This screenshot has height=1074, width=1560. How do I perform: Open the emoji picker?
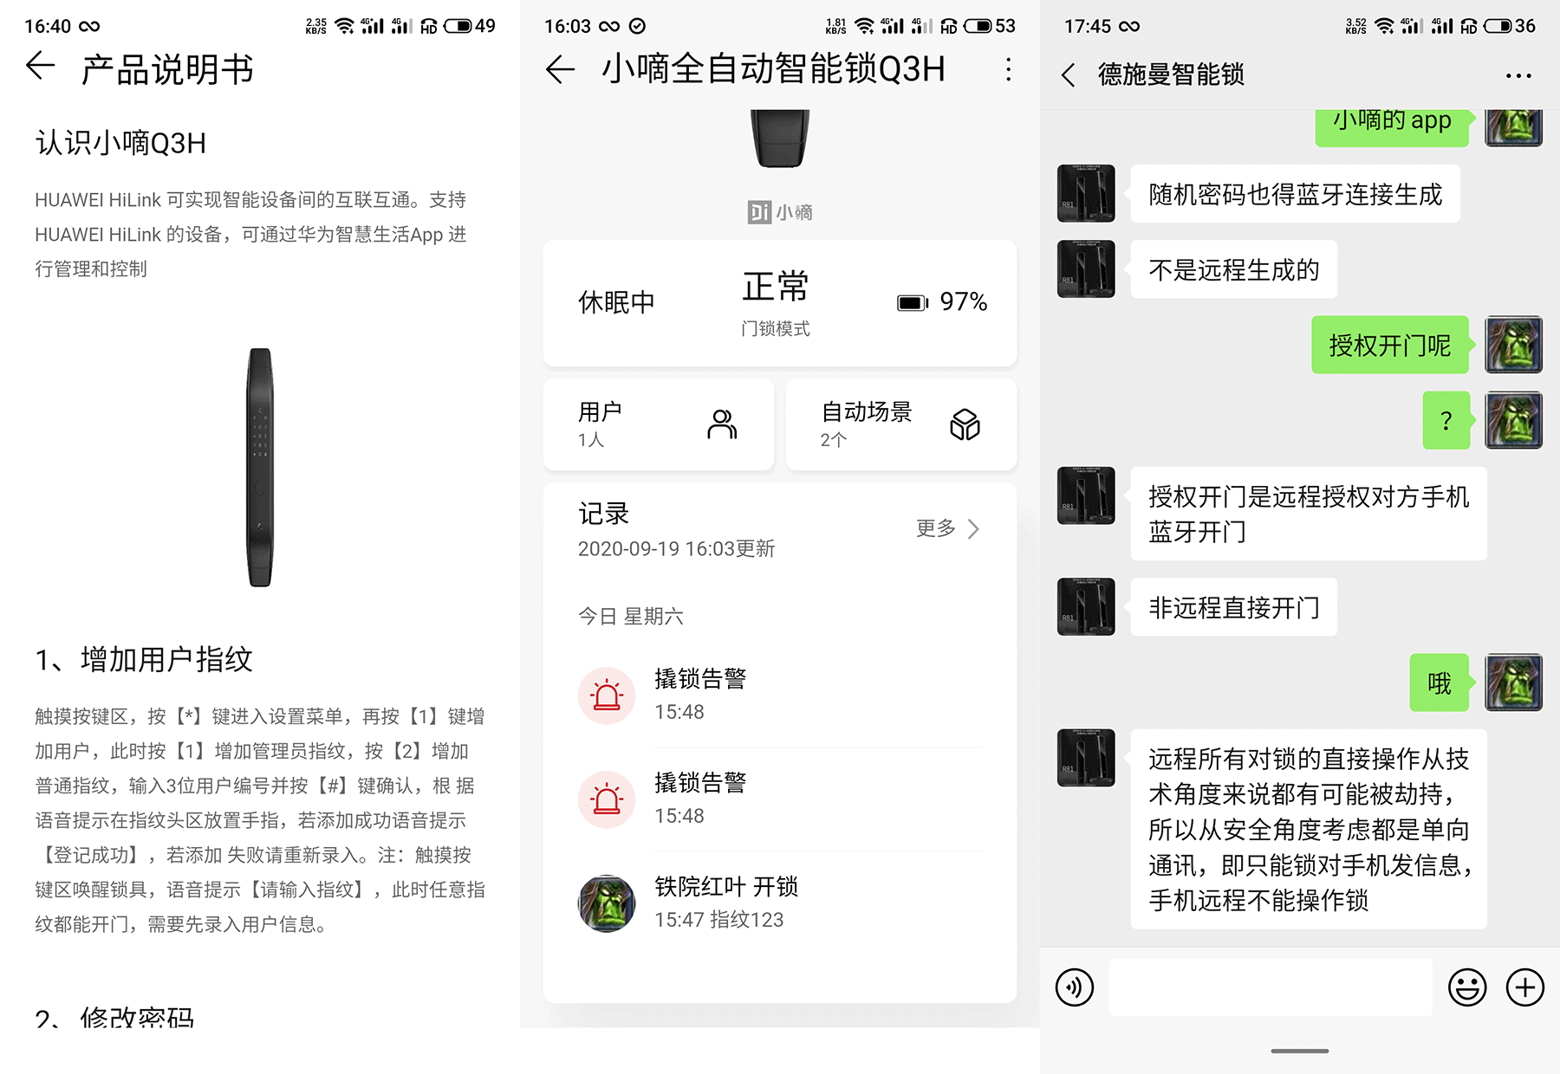tap(1467, 987)
